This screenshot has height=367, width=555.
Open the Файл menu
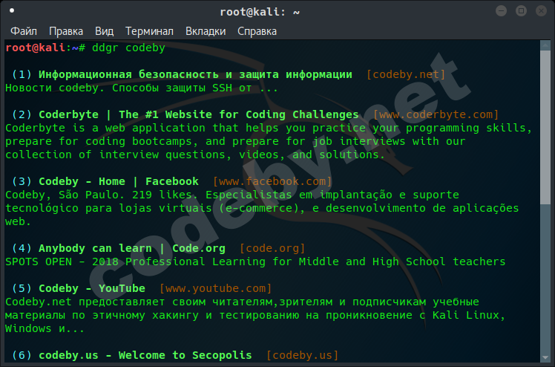pyautogui.click(x=24, y=31)
